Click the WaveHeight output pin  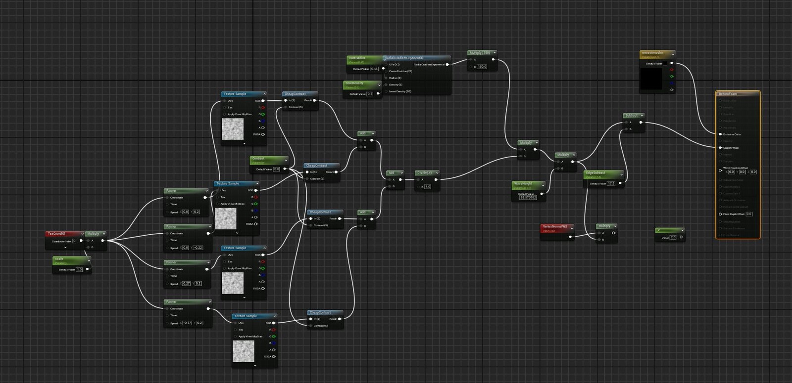click(542, 194)
